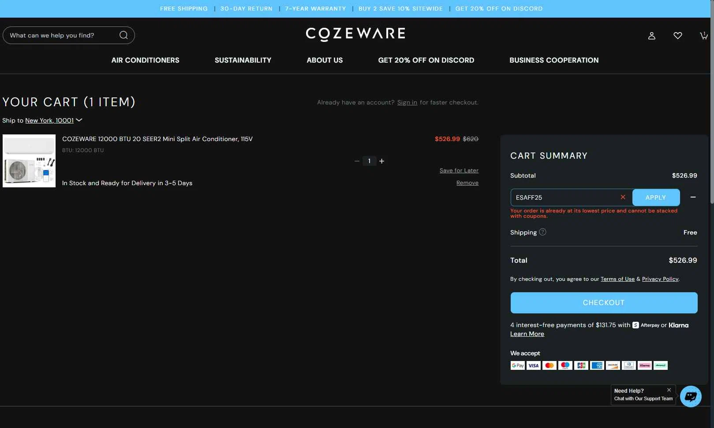
Task: Click the pink Klarna payment icon
Action: tap(645, 365)
